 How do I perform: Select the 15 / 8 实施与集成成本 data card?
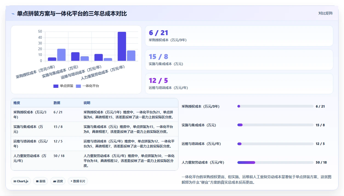point(239,60)
